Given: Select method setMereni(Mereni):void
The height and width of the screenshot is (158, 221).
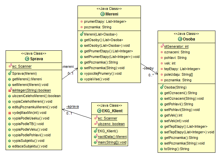Looking at the screenshot, I should (30, 85).
